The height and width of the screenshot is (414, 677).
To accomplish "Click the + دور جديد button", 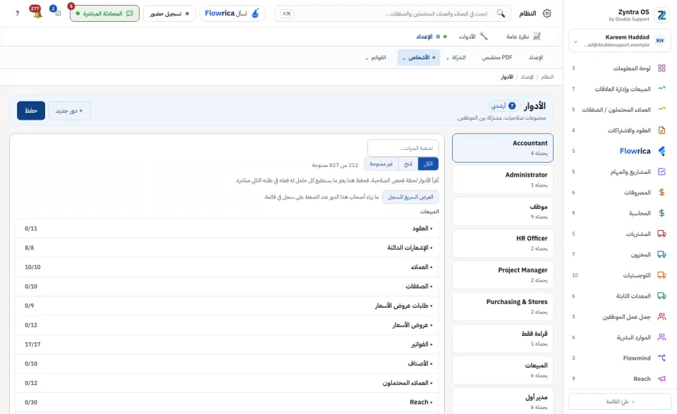I will pyautogui.click(x=69, y=111).
